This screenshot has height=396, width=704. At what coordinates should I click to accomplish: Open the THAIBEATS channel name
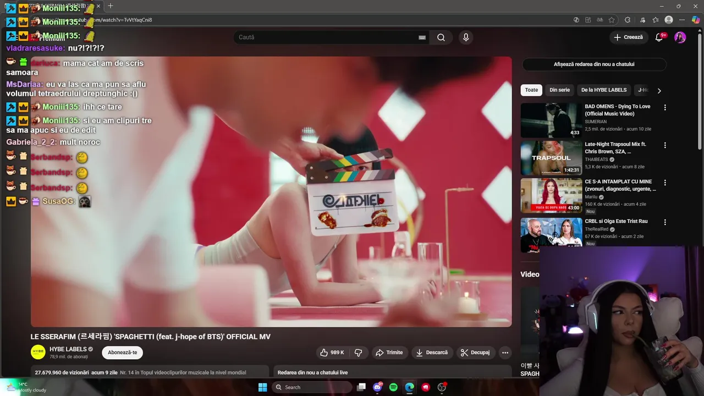pyautogui.click(x=596, y=159)
